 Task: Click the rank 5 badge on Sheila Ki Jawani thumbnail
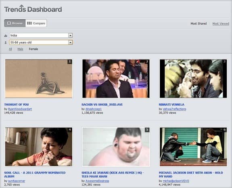point(147,130)
